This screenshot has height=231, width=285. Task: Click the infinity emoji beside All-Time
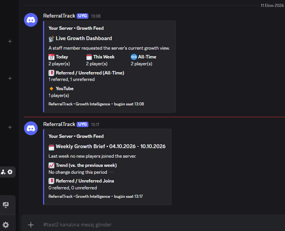click(134, 57)
